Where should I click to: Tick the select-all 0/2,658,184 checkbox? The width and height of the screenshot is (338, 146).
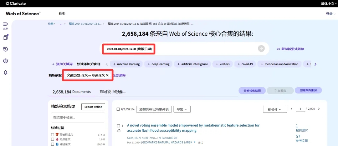[x=118, y=109]
